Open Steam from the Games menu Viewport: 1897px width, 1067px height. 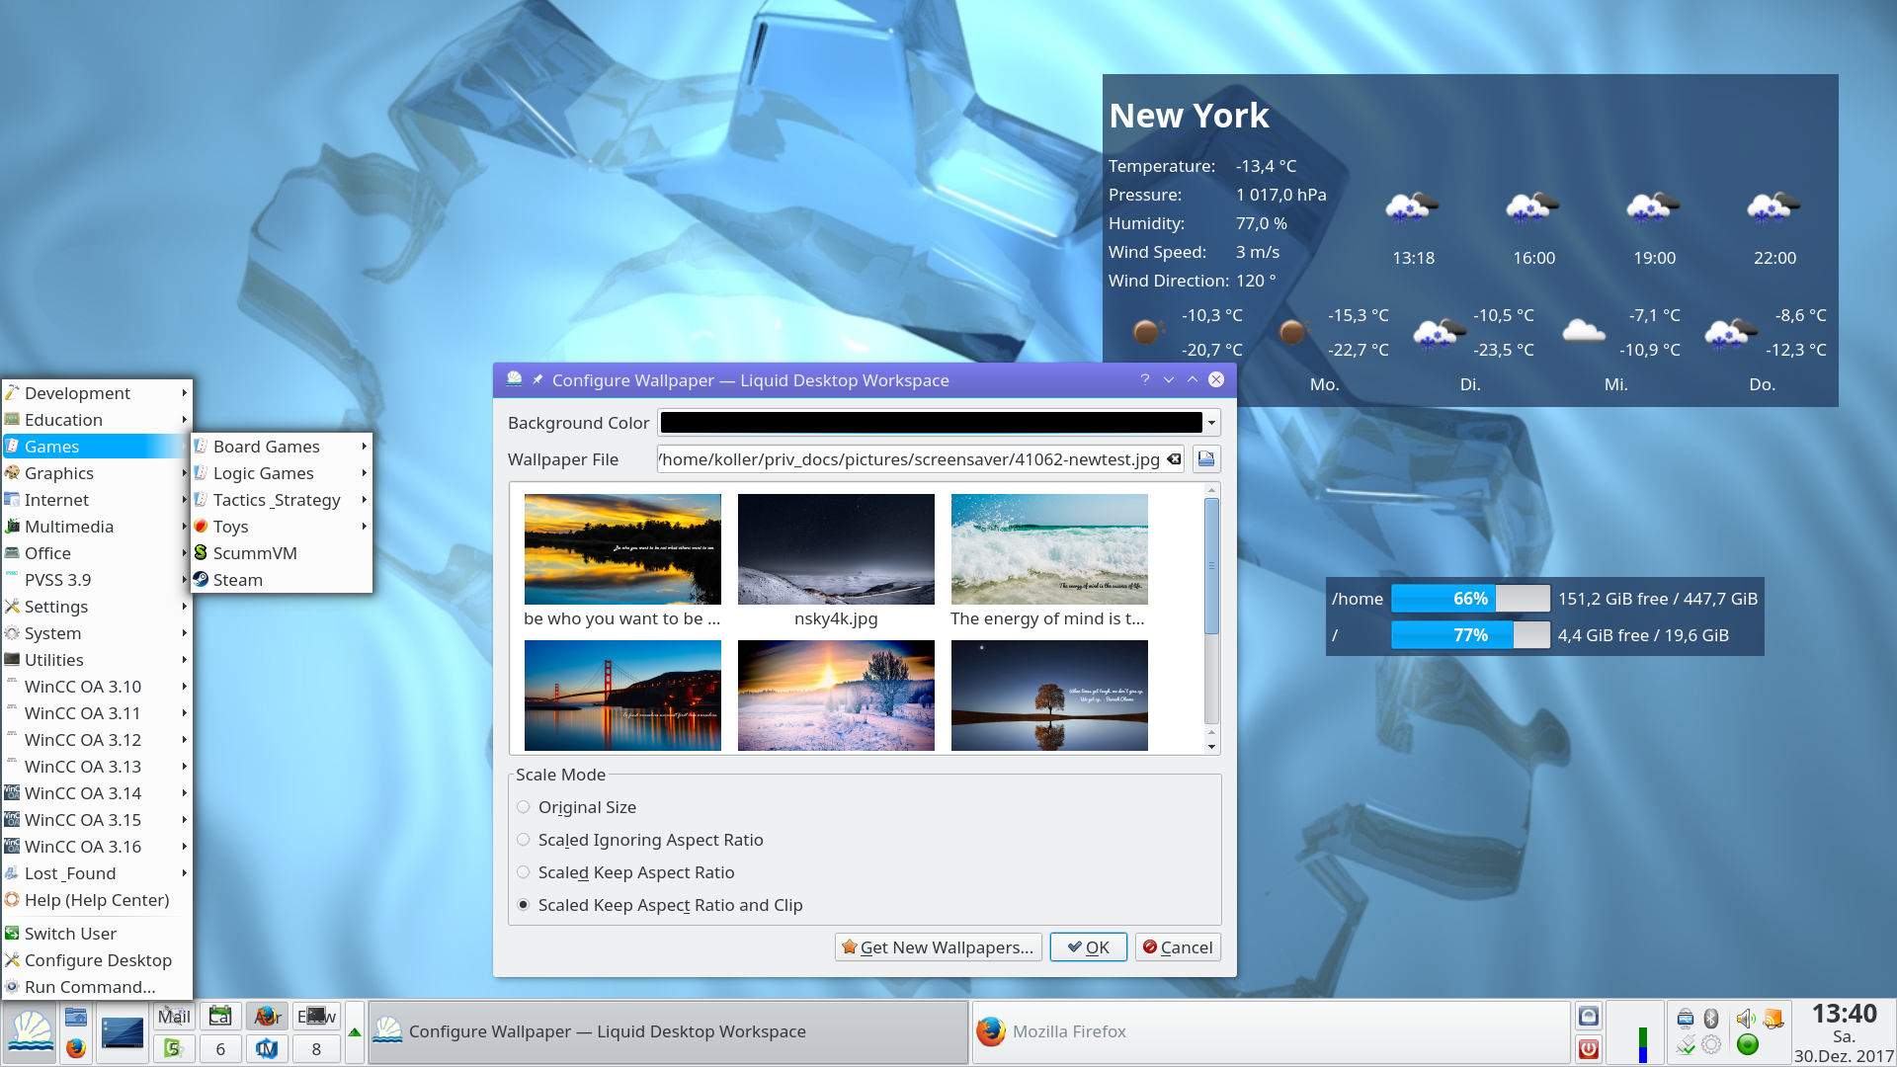(x=237, y=580)
